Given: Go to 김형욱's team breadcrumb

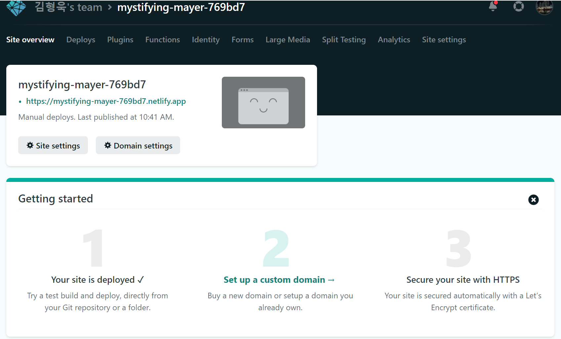Looking at the screenshot, I should pyautogui.click(x=68, y=7).
